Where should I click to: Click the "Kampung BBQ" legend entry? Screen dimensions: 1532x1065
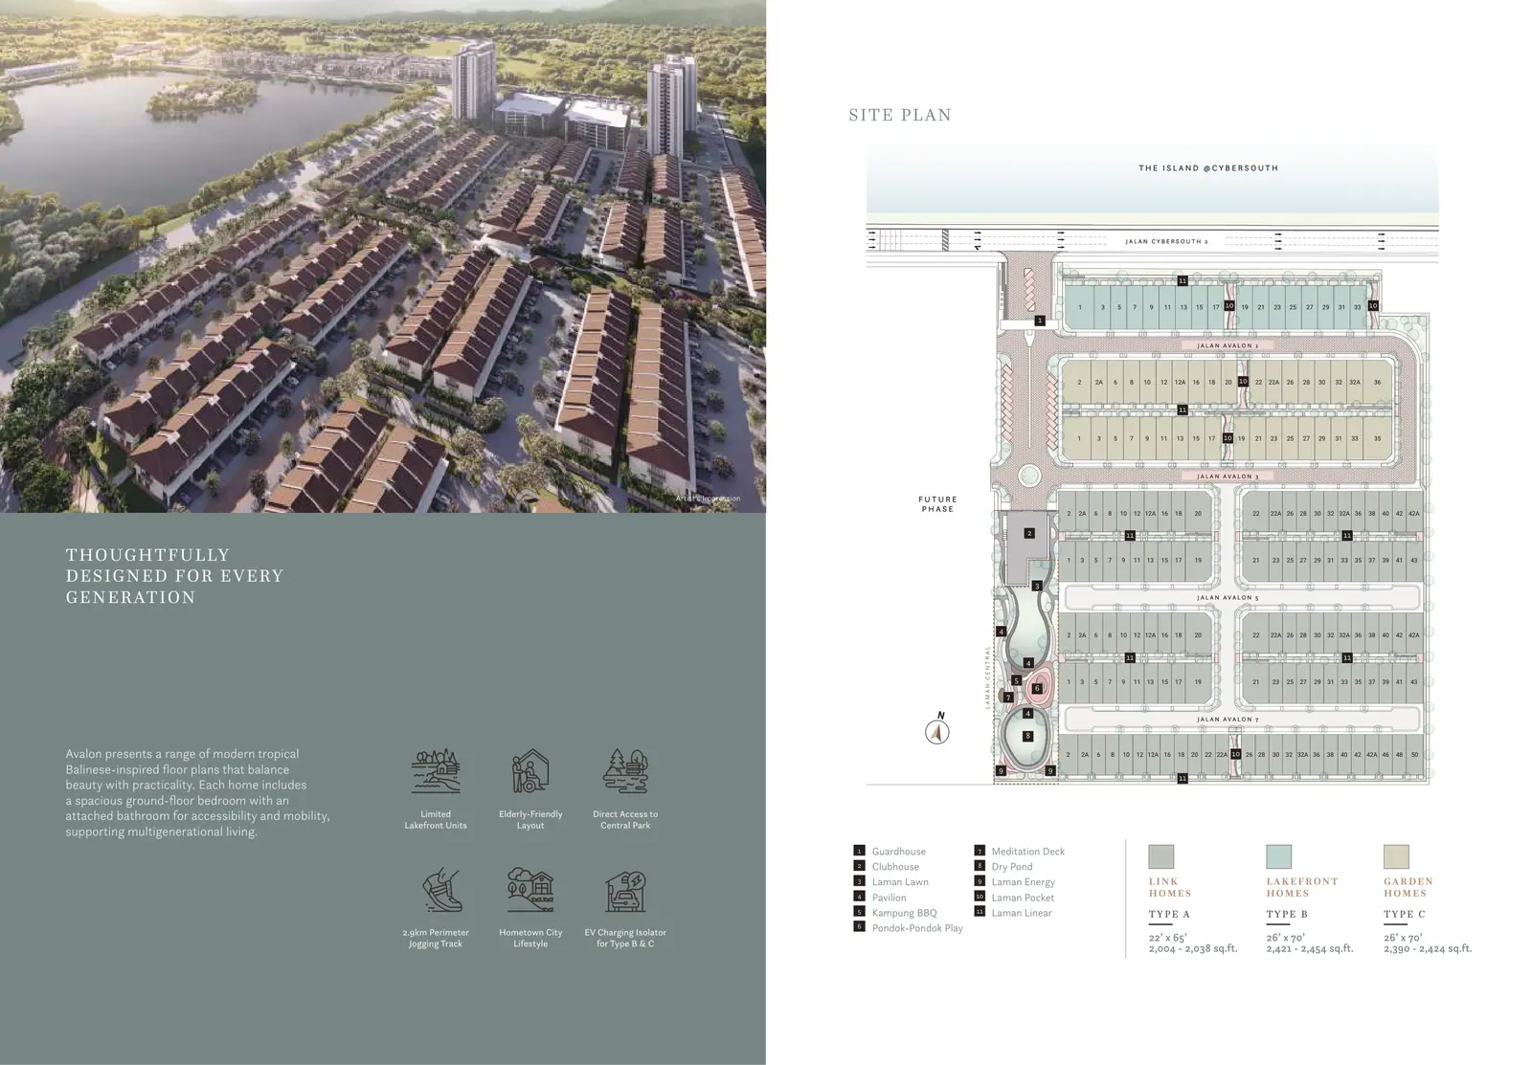tap(904, 913)
